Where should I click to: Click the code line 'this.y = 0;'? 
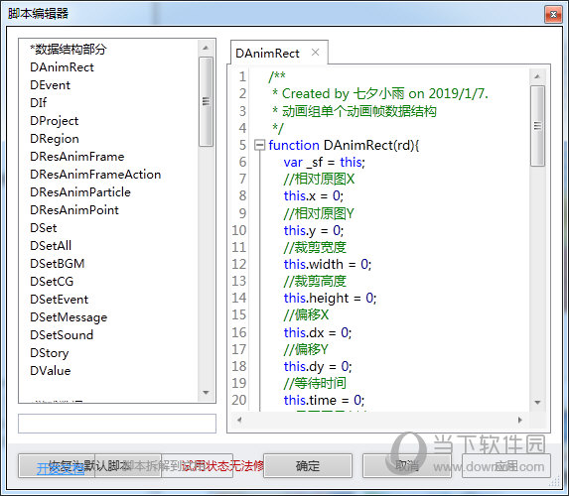(x=314, y=230)
